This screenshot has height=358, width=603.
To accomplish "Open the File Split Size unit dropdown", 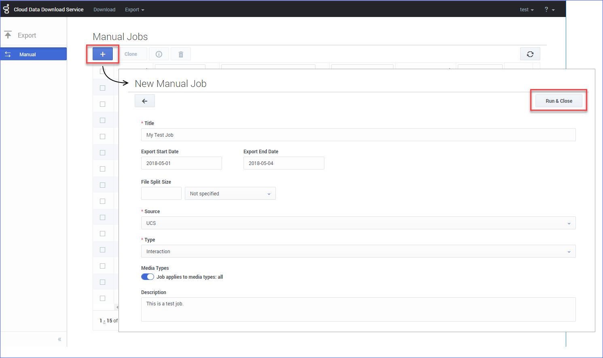I will [230, 193].
